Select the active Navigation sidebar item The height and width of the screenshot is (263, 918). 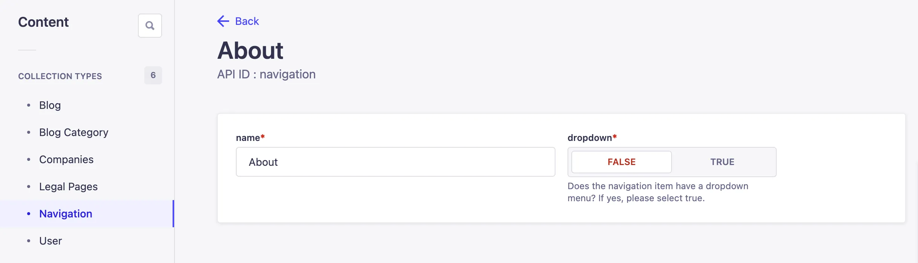coord(66,214)
